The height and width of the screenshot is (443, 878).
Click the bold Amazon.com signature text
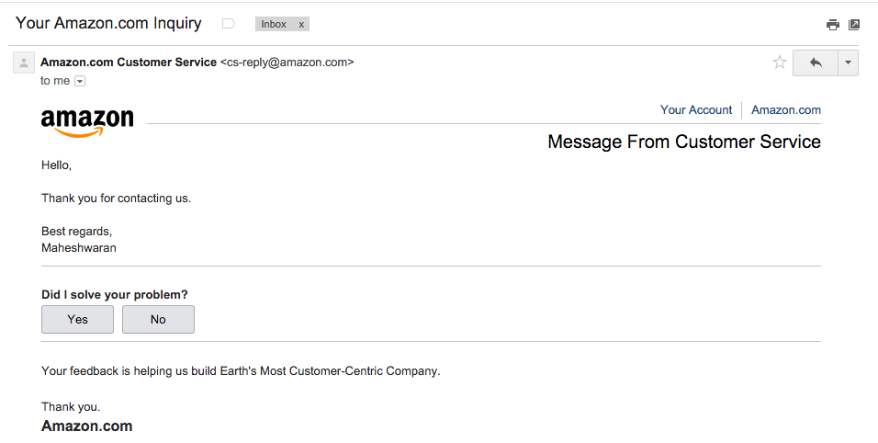87,426
